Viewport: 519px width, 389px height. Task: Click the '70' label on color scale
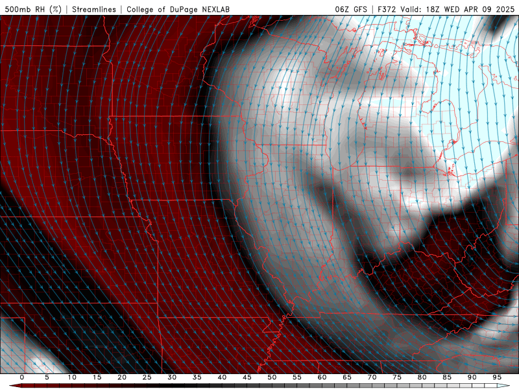pos(372,377)
